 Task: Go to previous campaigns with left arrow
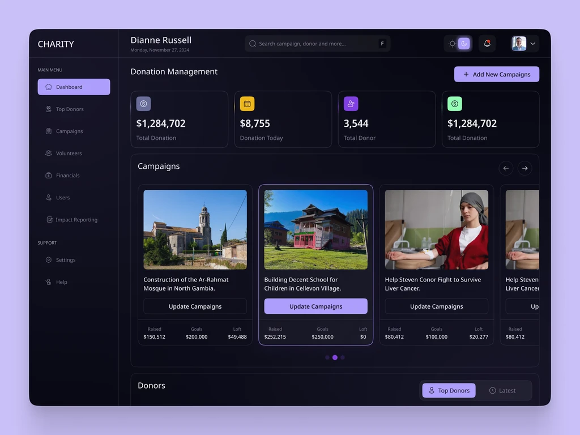coord(506,168)
